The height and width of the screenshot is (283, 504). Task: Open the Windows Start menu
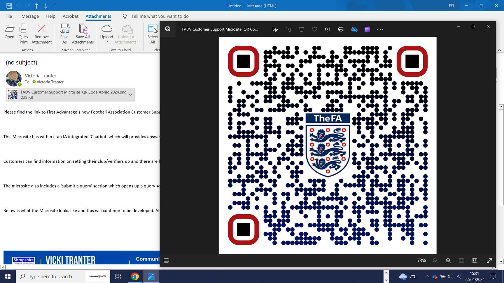(8, 276)
